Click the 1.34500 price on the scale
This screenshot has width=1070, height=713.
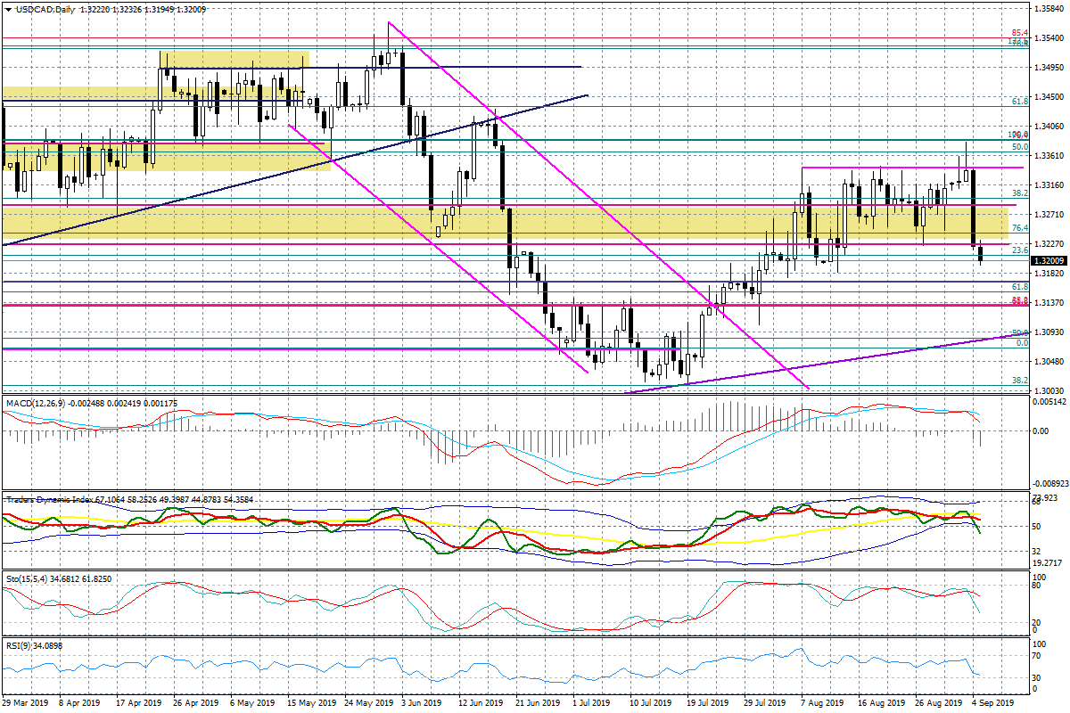(1049, 97)
